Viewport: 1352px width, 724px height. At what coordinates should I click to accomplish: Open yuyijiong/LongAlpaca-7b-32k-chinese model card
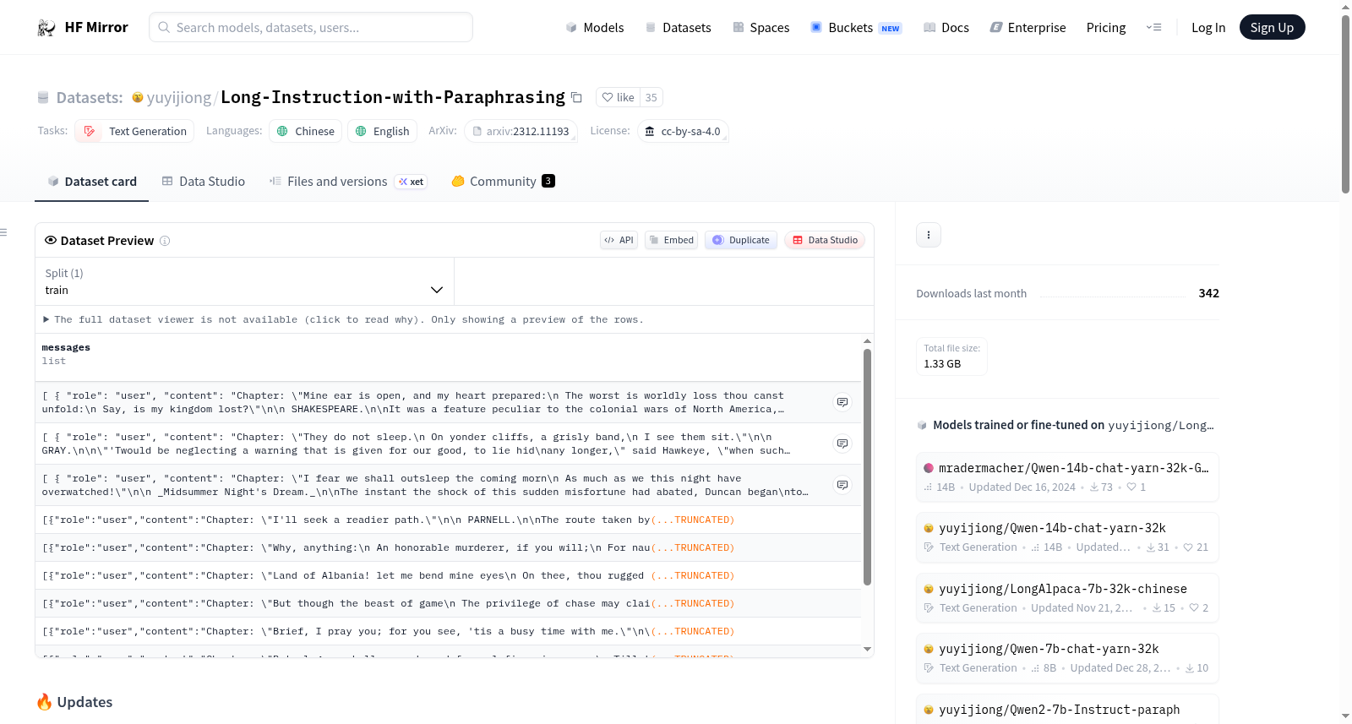tap(1067, 598)
